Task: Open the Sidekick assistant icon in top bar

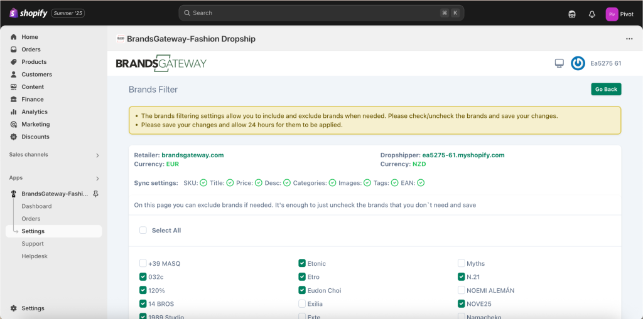Action: point(571,14)
